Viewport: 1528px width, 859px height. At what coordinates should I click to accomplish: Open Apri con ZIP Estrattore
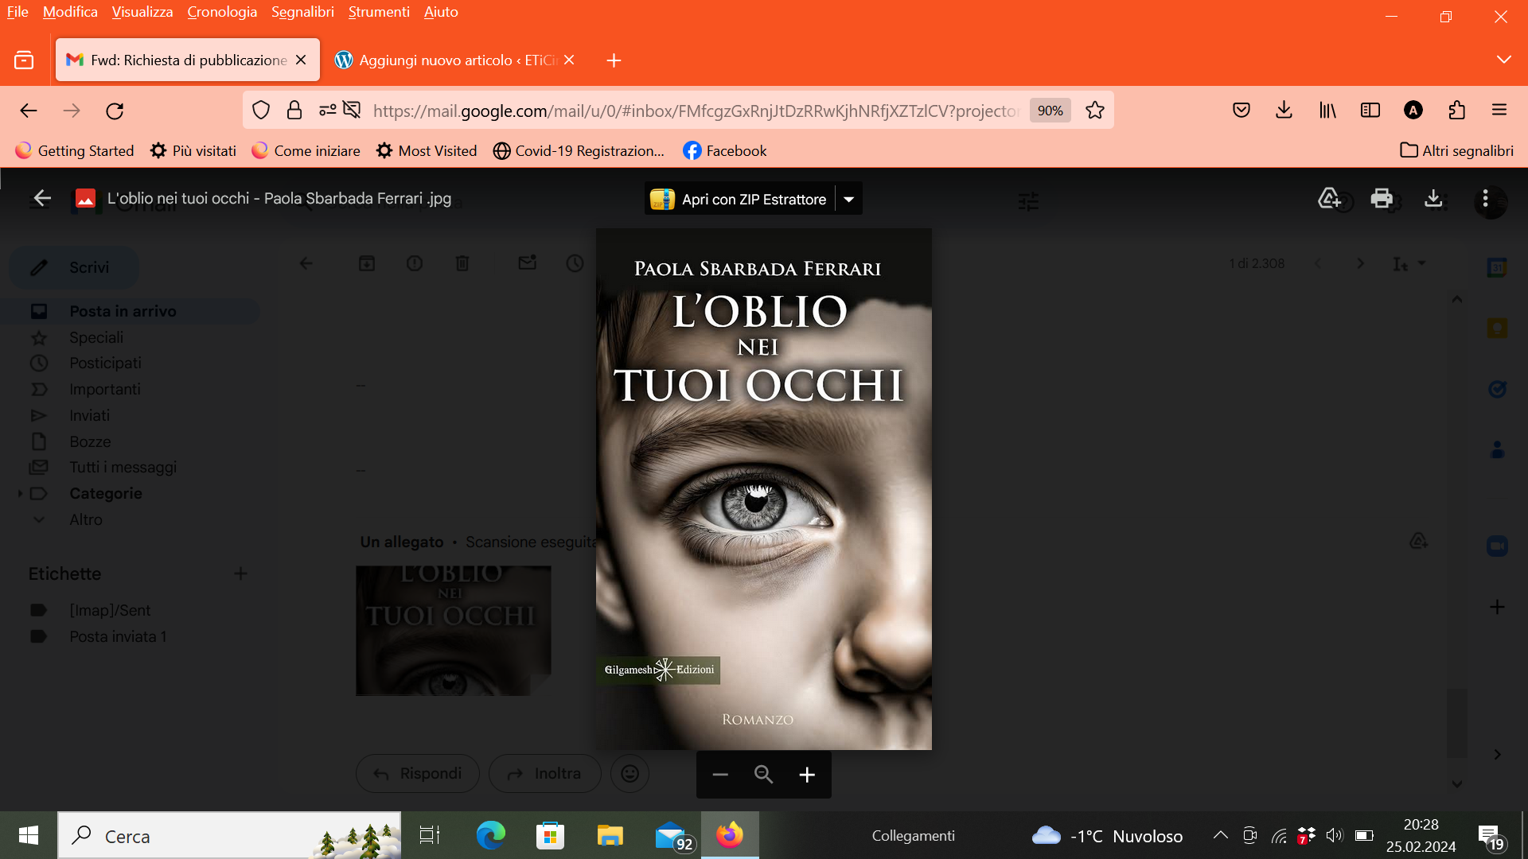(x=739, y=199)
